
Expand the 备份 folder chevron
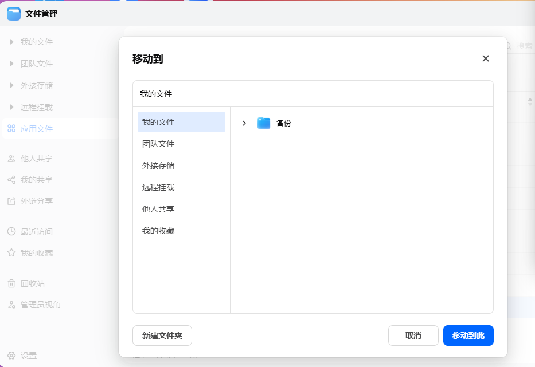point(244,123)
